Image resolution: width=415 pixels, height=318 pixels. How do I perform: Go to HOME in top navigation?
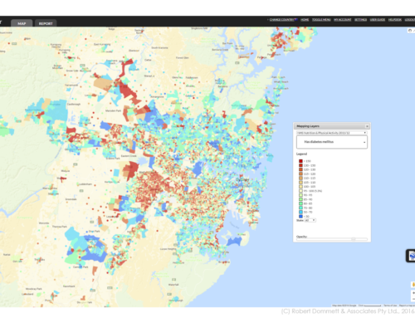(x=305, y=20)
